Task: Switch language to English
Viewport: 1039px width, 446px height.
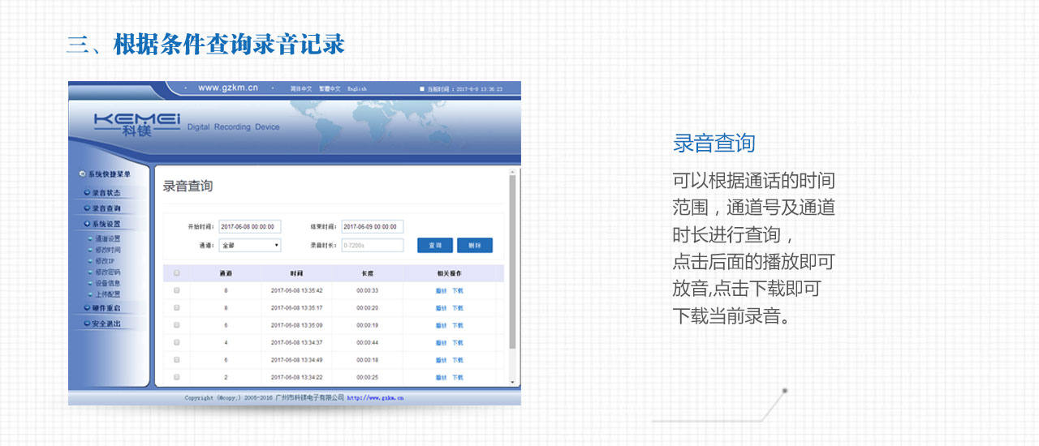Action: (x=357, y=88)
